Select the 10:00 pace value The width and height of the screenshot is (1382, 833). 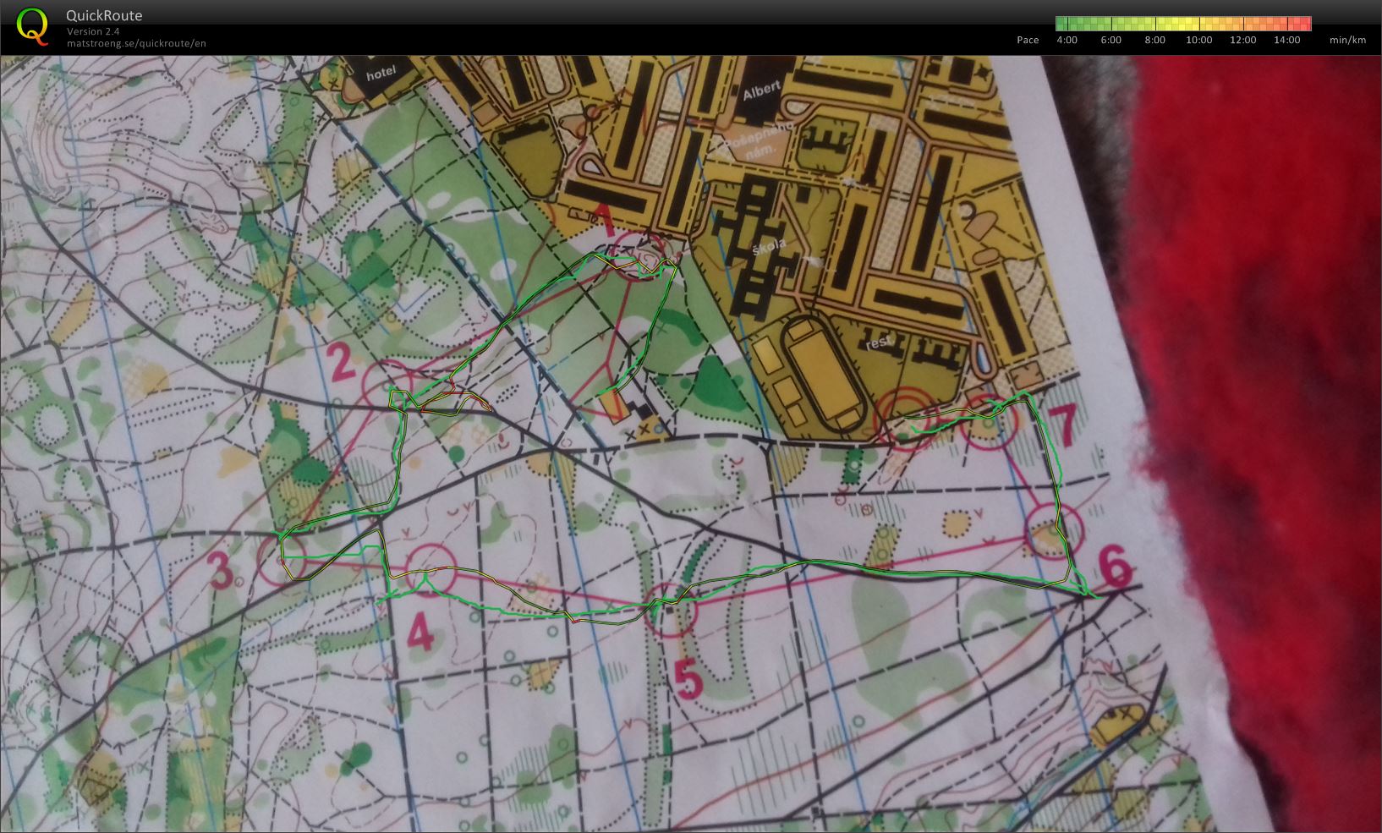coord(1198,40)
